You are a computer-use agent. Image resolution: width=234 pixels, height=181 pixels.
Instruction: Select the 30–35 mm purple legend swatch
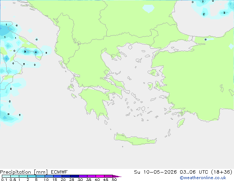(x=83, y=176)
